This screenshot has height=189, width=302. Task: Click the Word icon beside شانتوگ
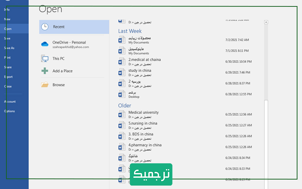(x=122, y=158)
